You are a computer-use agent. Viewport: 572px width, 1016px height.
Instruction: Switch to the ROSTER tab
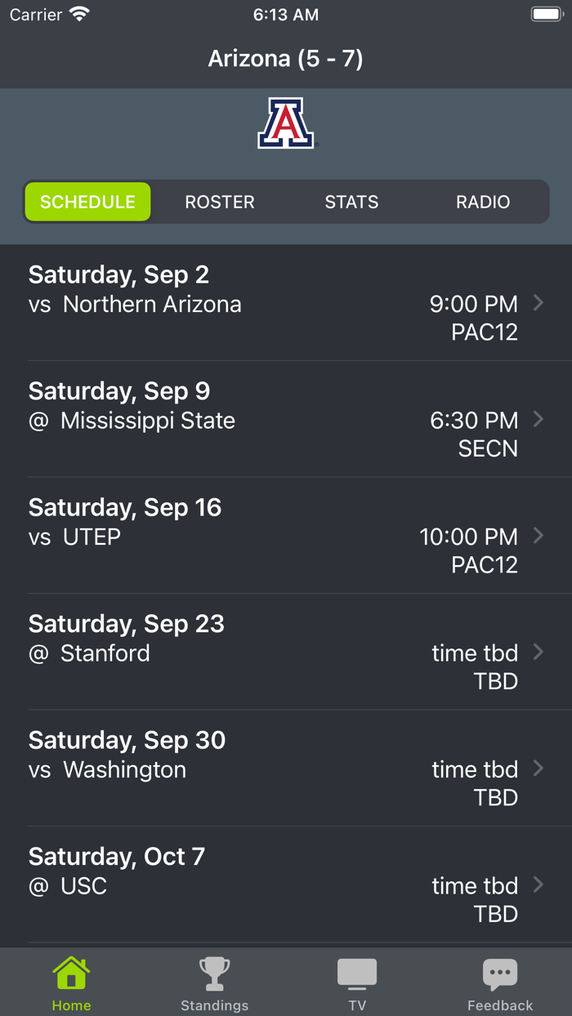pos(219,202)
